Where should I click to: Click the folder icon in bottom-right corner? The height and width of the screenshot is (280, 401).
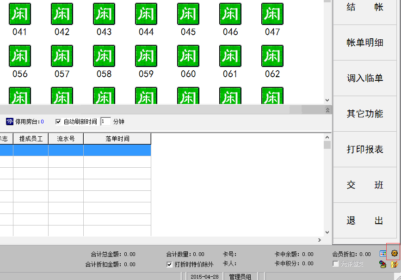[x=394, y=264]
